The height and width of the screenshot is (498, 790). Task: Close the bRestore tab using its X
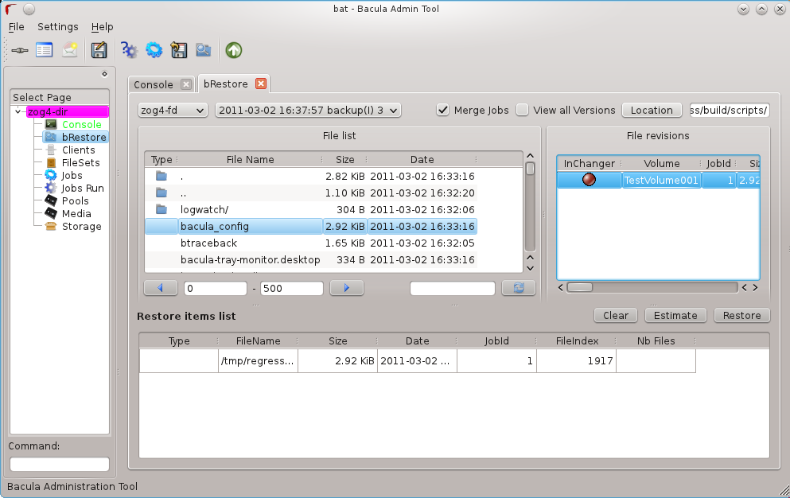260,84
